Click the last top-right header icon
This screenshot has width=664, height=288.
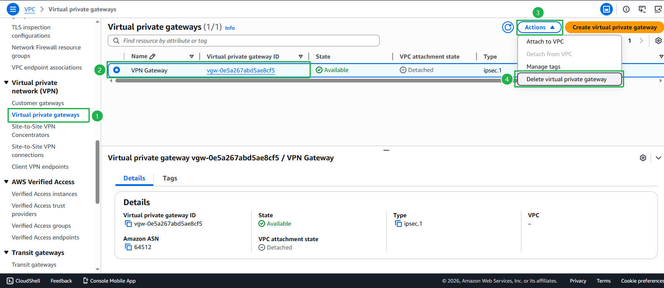click(658, 9)
